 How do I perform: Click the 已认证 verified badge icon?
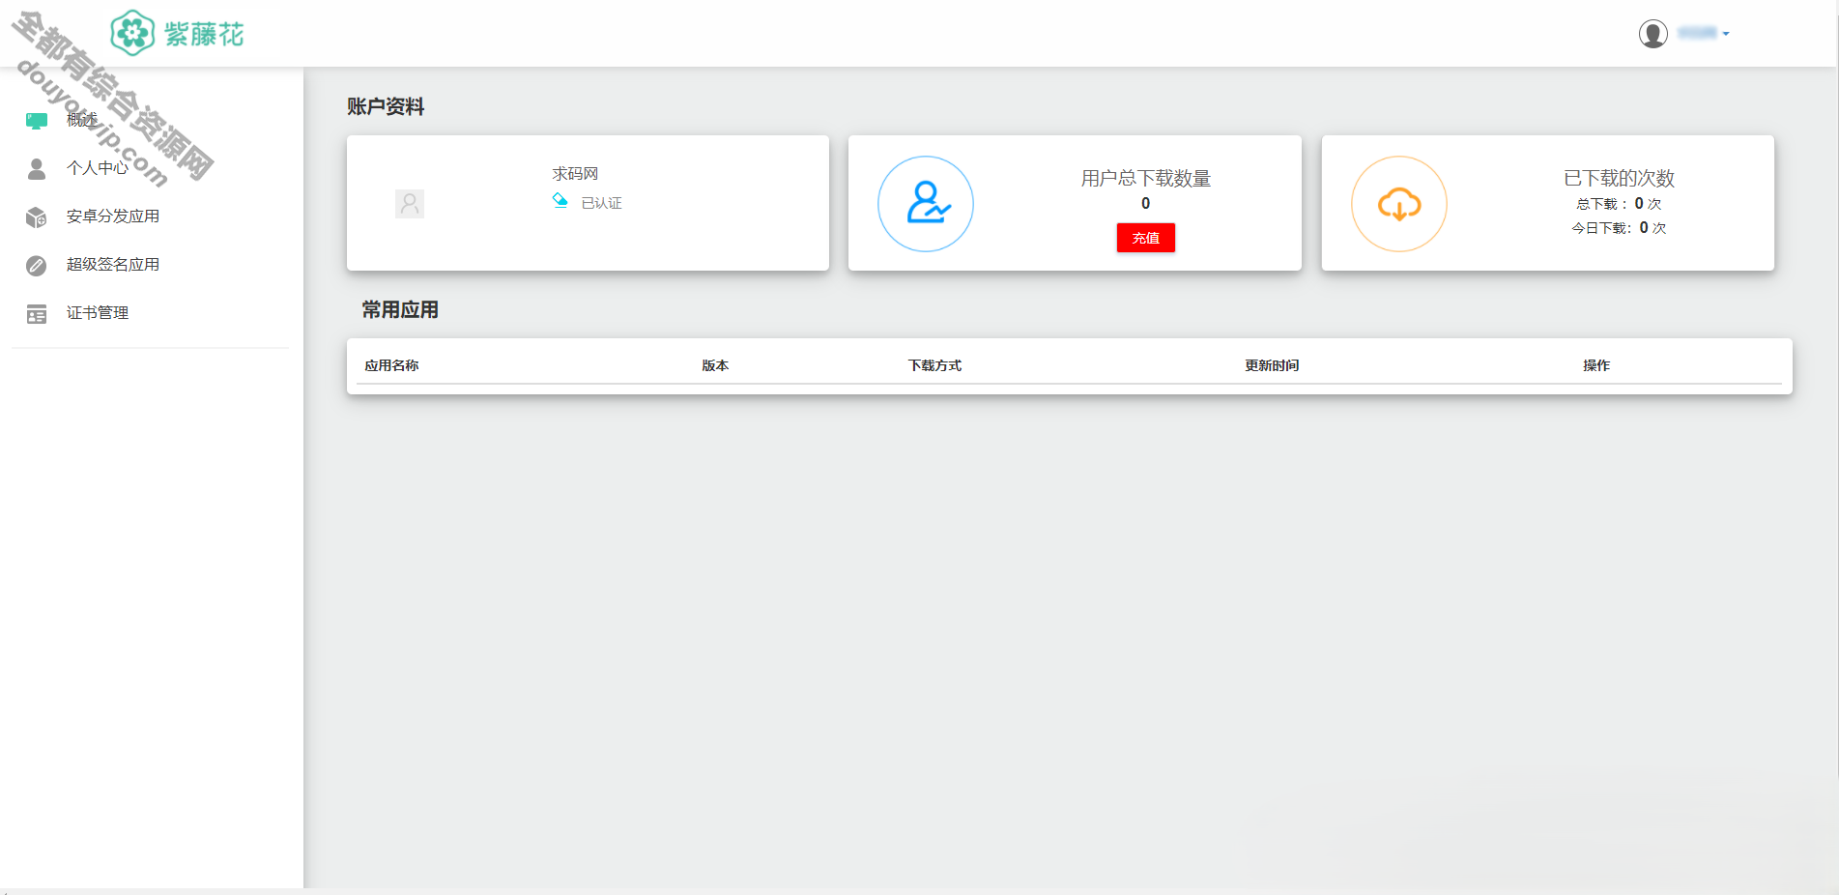pyautogui.click(x=560, y=201)
